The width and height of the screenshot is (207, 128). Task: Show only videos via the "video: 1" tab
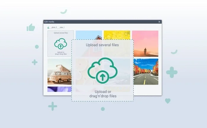[x=62, y=27]
